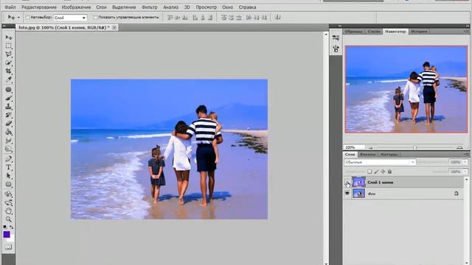This screenshot has height=265, width=472.
Task: Switch to the История tab
Action: pos(419,32)
